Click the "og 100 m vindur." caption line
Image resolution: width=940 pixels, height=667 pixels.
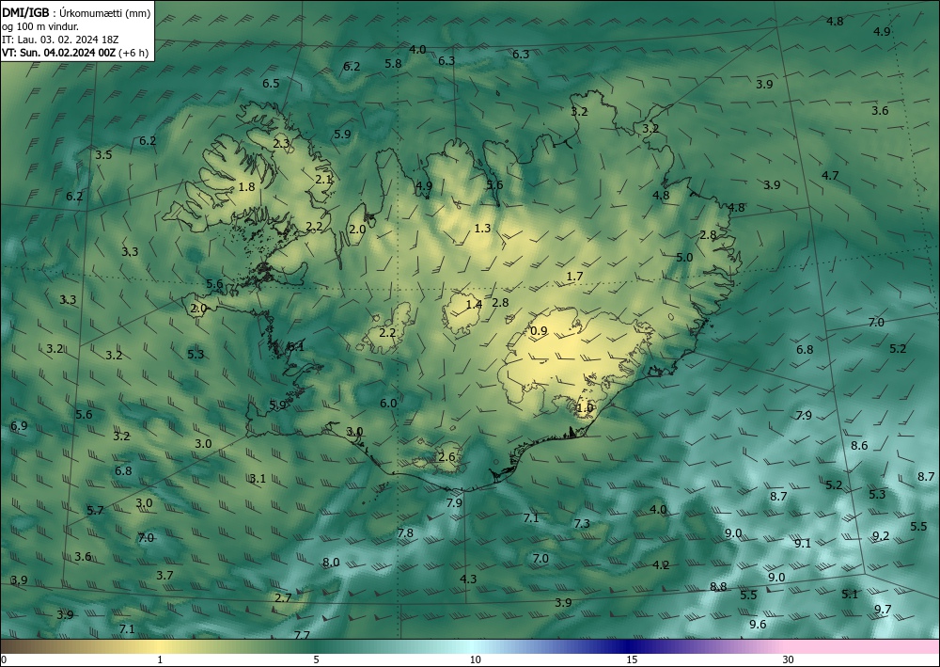(x=40, y=26)
